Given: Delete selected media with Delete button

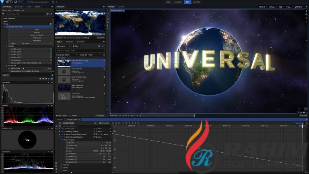Looking at the screenshot, I should 73,115.
